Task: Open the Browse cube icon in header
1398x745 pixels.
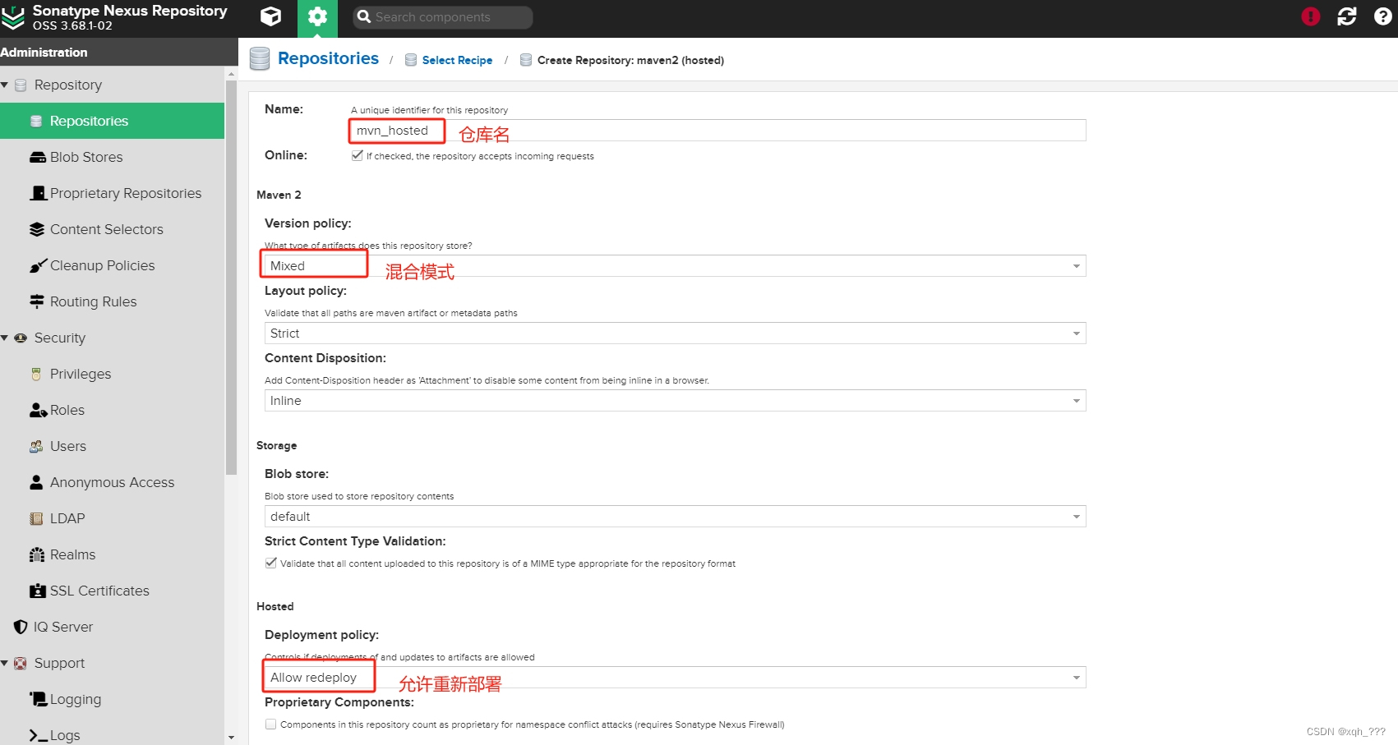Action: [x=270, y=16]
